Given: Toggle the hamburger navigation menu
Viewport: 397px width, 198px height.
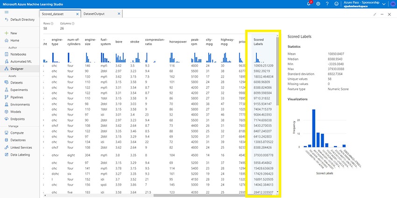Looking at the screenshot, I should coord(6,12).
